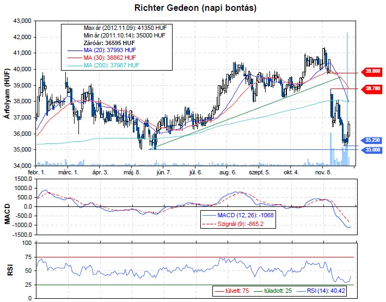Click the RSI (14): 40.42 legend entry
Image resolution: width=386 pixels, height=302 pixels.
coord(321,291)
